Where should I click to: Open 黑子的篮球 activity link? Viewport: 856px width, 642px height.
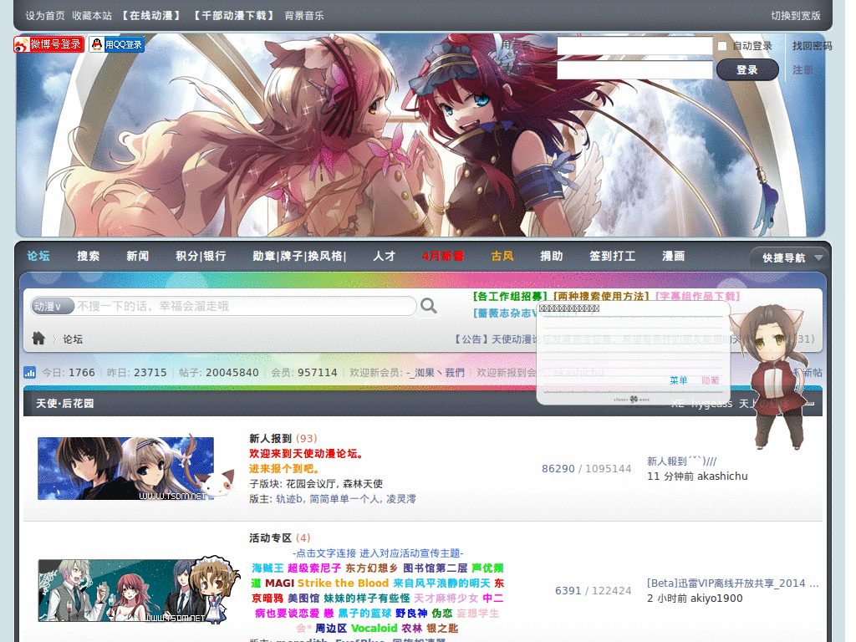(x=364, y=613)
